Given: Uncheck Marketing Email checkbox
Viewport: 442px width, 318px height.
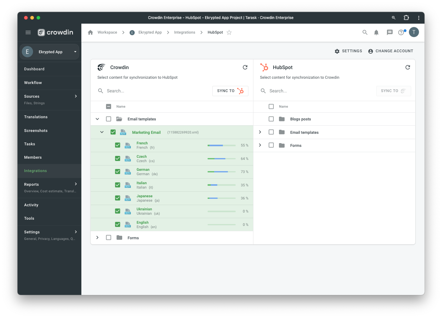Looking at the screenshot, I should point(113,132).
